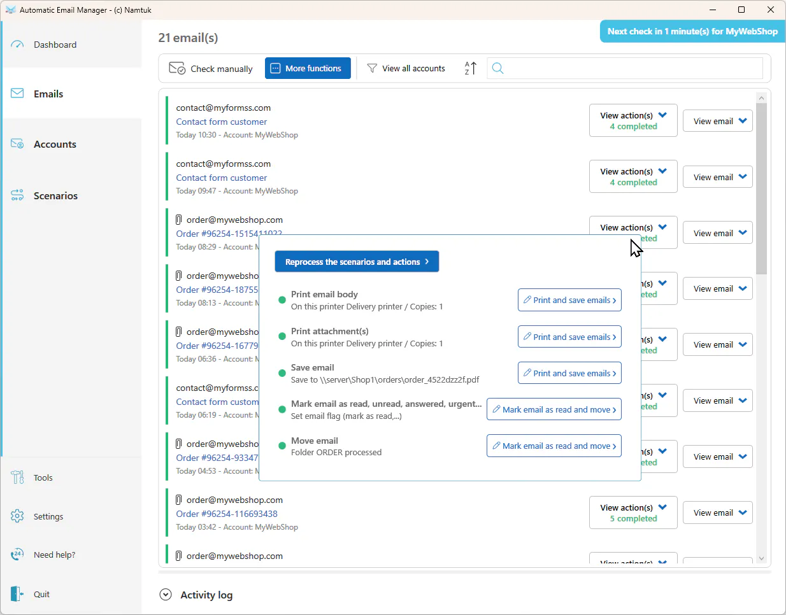Viewport: 786px width, 615px height.
Task: Select Emails in sidebar
Action: (x=72, y=94)
